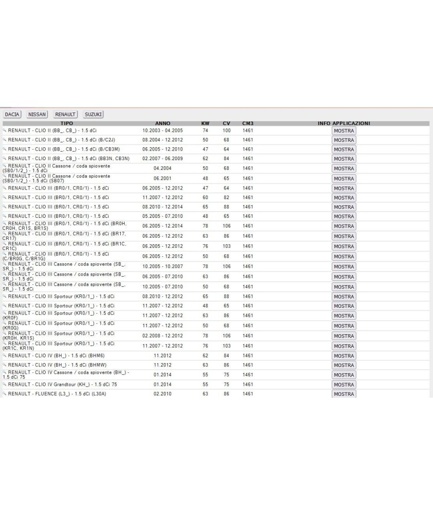Open the NISSAN brand tab
The width and height of the screenshot is (433, 505).
[x=37, y=114]
